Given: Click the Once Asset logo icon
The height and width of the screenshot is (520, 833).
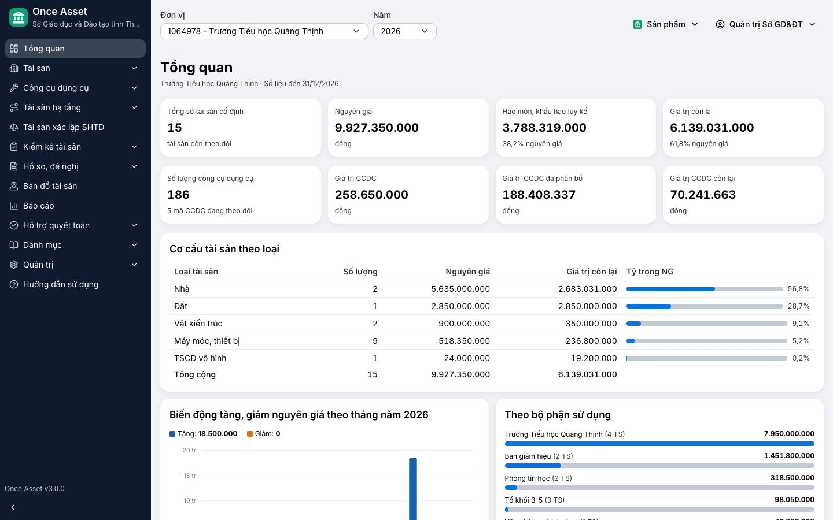Looking at the screenshot, I should 19,17.
